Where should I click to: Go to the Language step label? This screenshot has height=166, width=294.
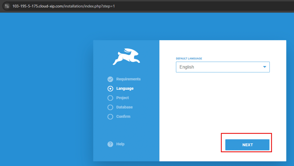[125, 89]
